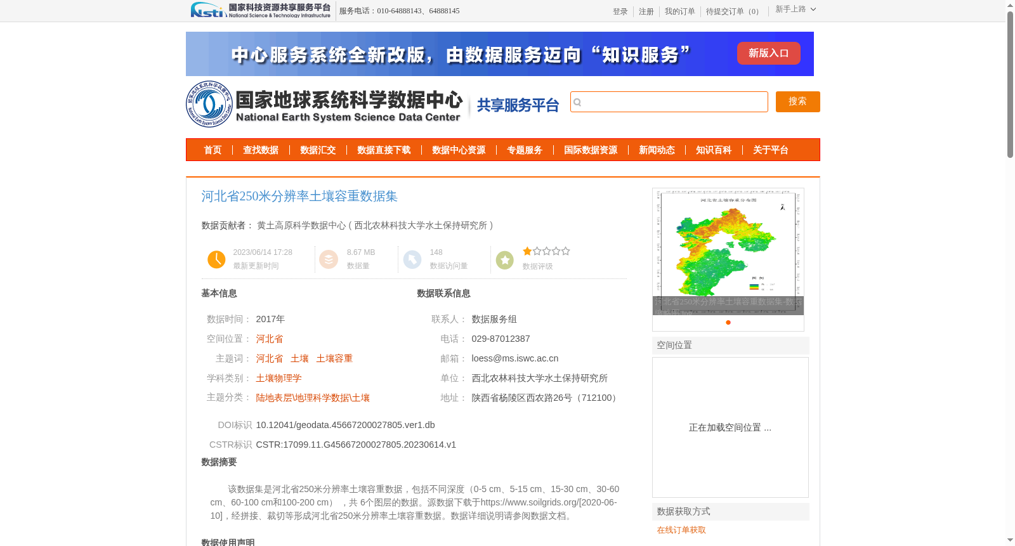This screenshot has width=1015, height=546.
Task: Click the green star rating badge icon
Action: (x=505, y=260)
